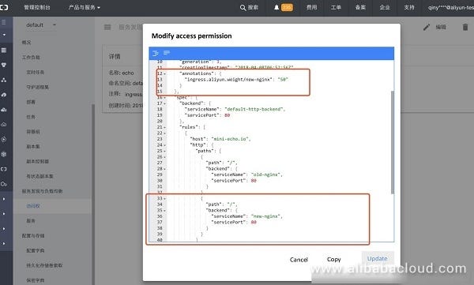Collapse the "backend" block at line 17
The width and height of the screenshot is (474, 285).
[x=165, y=103]
